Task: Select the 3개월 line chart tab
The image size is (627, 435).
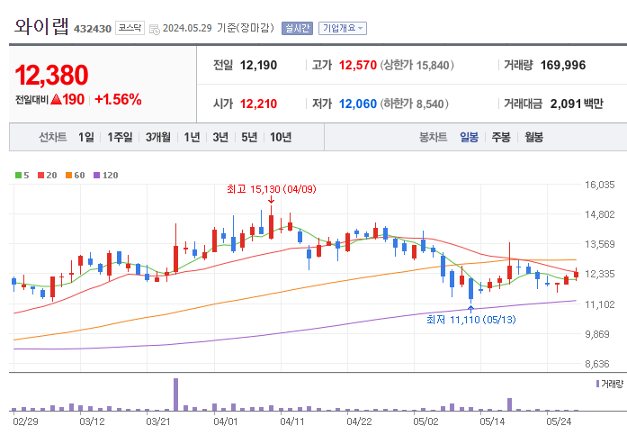Action: pos(158,137)
